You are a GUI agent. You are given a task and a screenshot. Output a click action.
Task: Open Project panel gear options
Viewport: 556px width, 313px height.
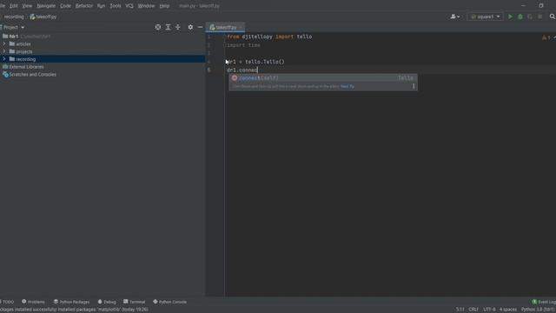tap(190, 27)
